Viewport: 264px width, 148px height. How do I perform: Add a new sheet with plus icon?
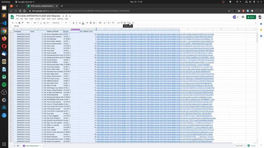tap(14, 146)
